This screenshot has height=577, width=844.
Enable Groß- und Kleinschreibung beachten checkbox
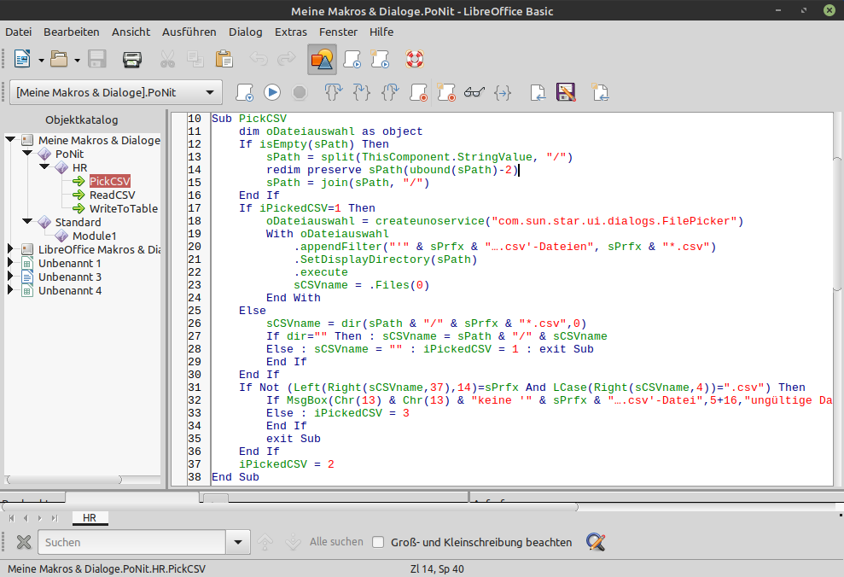[378, 542]
